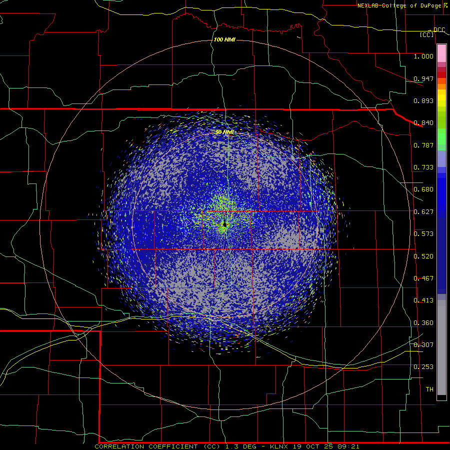Select the 0.360 scale value
This screenshot has height=450, width=450.
pyautogui.click(x=423, y=323)
